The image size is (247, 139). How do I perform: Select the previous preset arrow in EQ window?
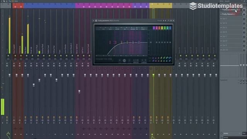click(164, 20)
